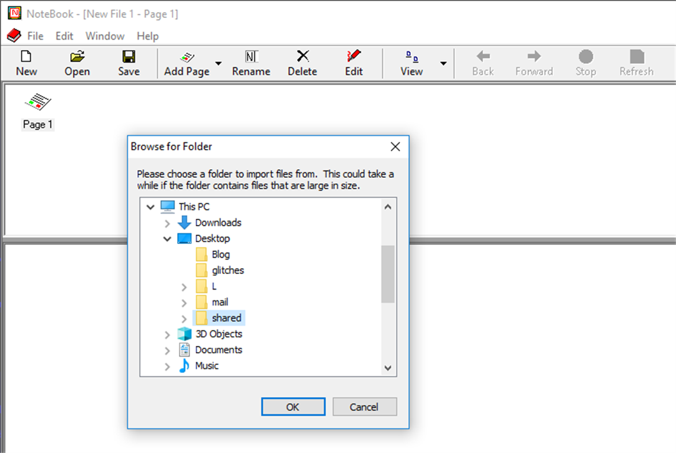The height and width of the screenshot is (453, 676).
Task: Click the Stop toolbar icon
Action: [x=586, y=56]
